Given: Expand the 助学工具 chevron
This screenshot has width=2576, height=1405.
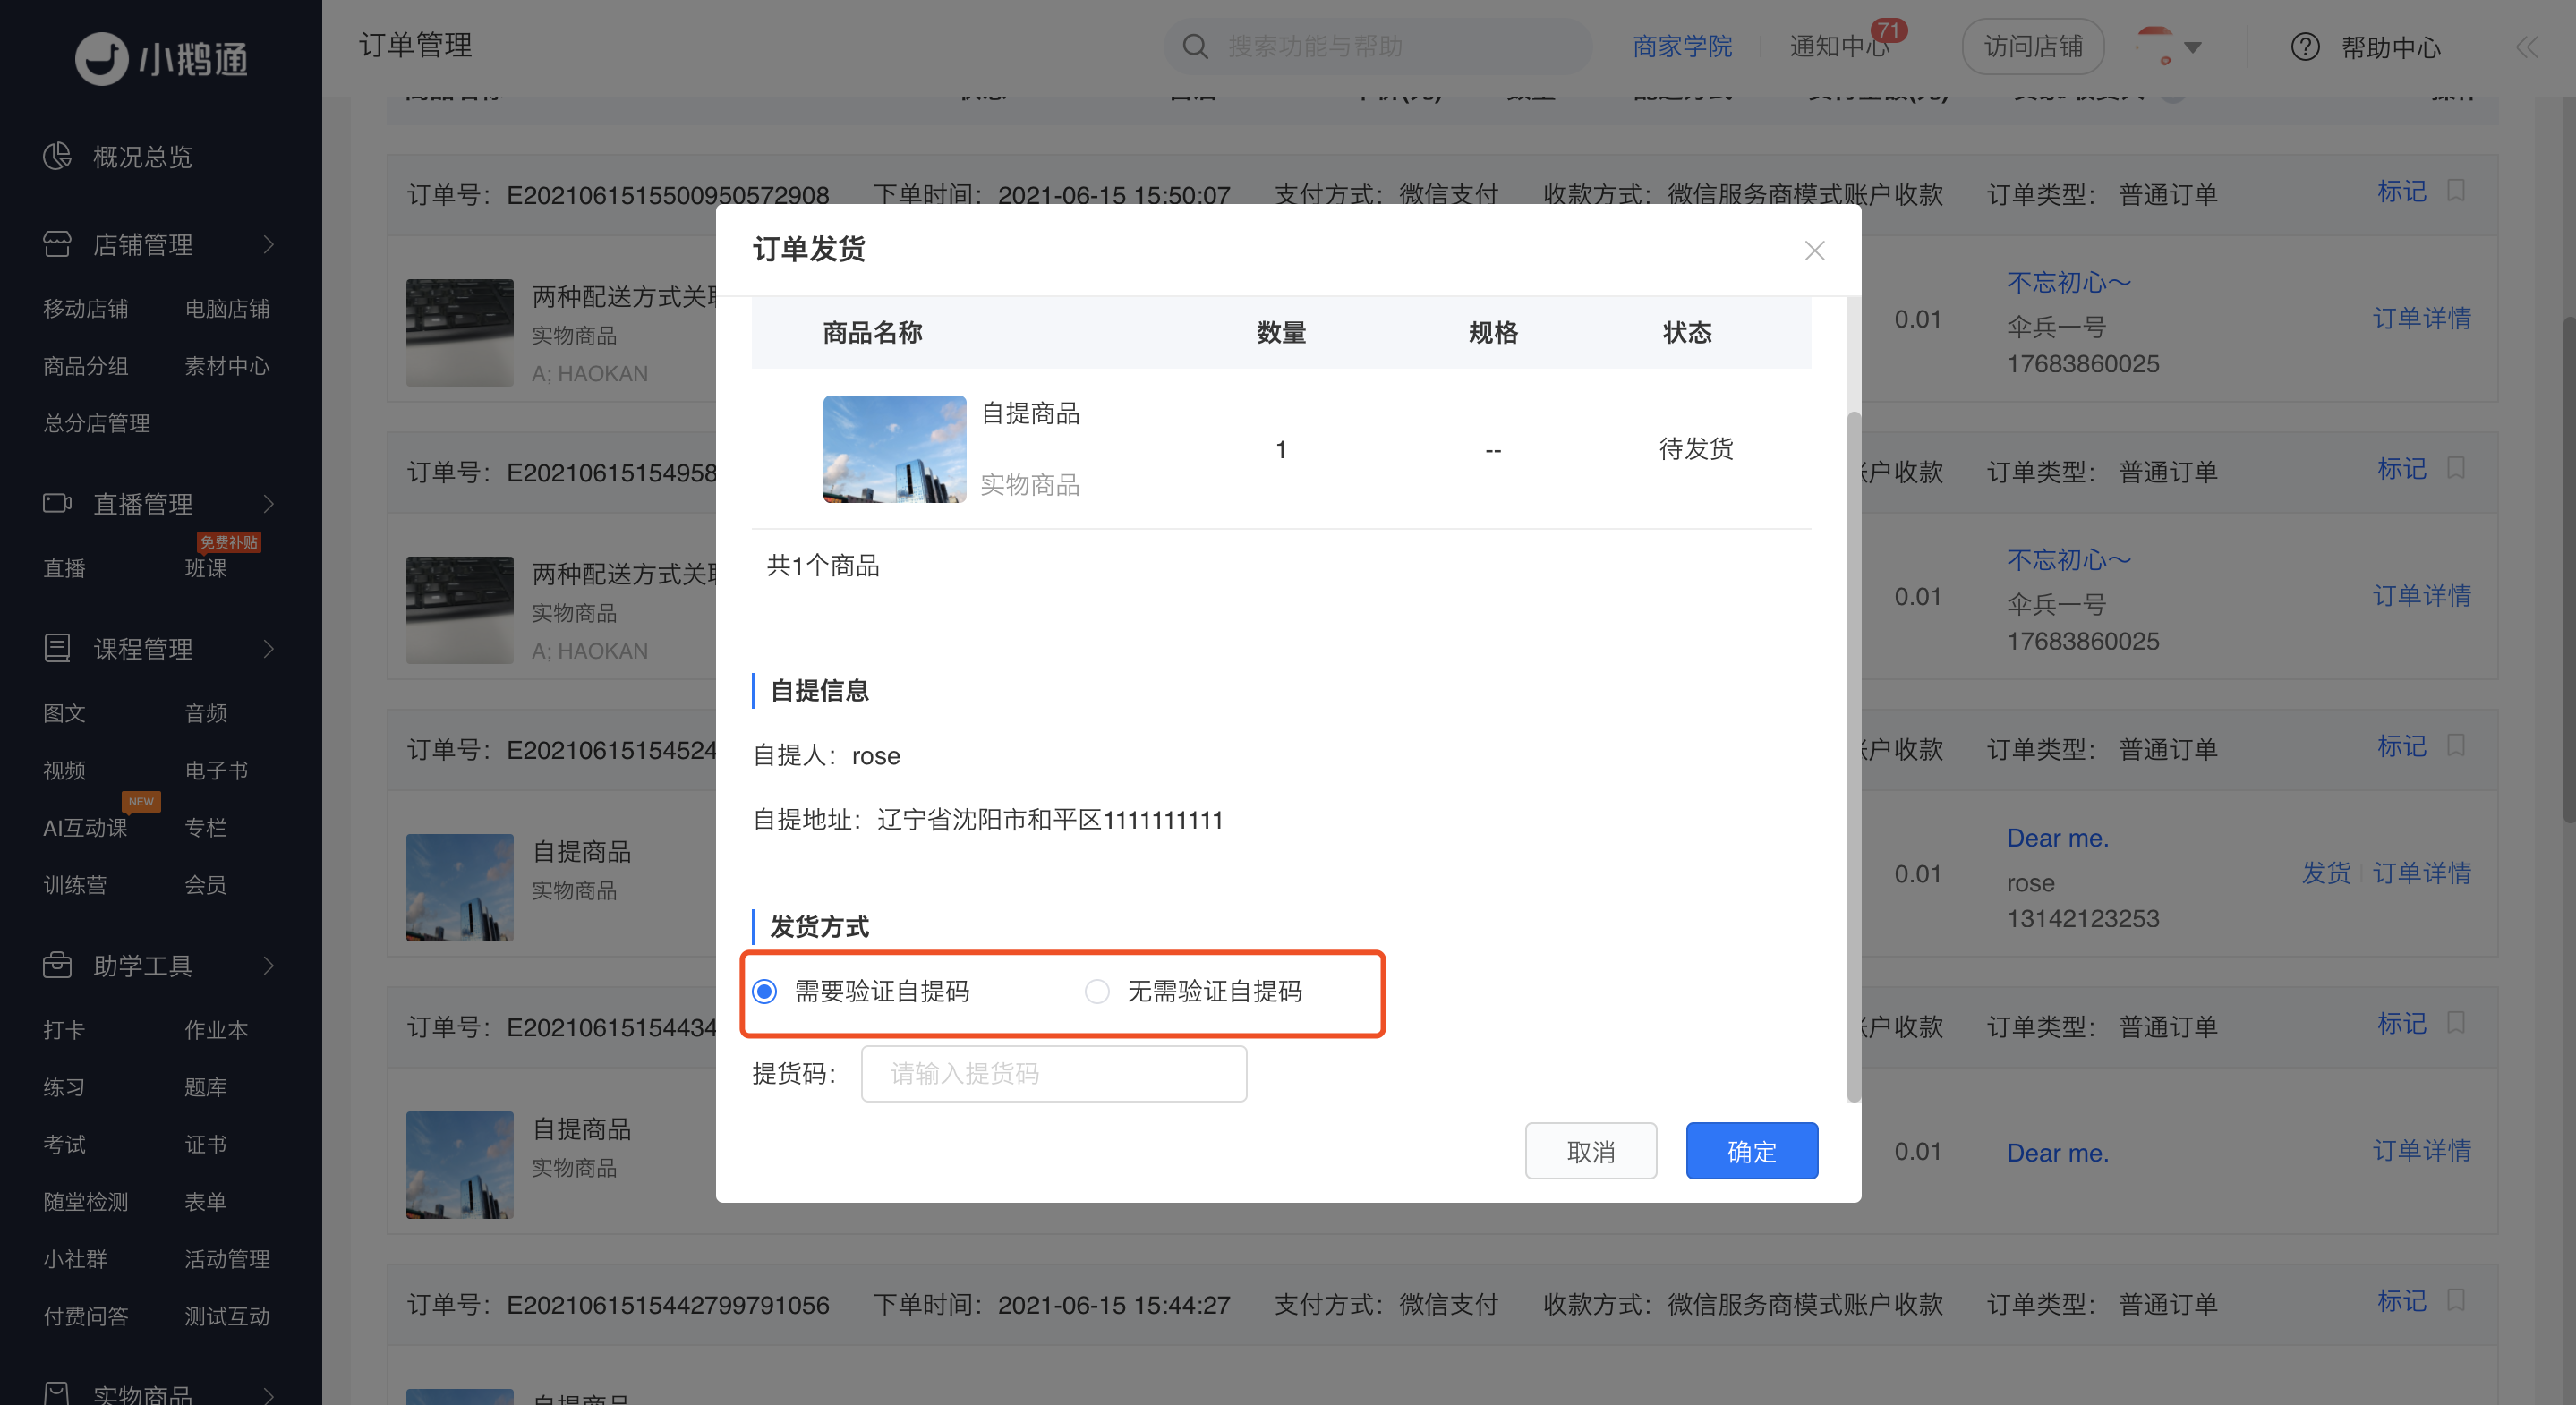Looking at the screenshot, I should [268, 965].
